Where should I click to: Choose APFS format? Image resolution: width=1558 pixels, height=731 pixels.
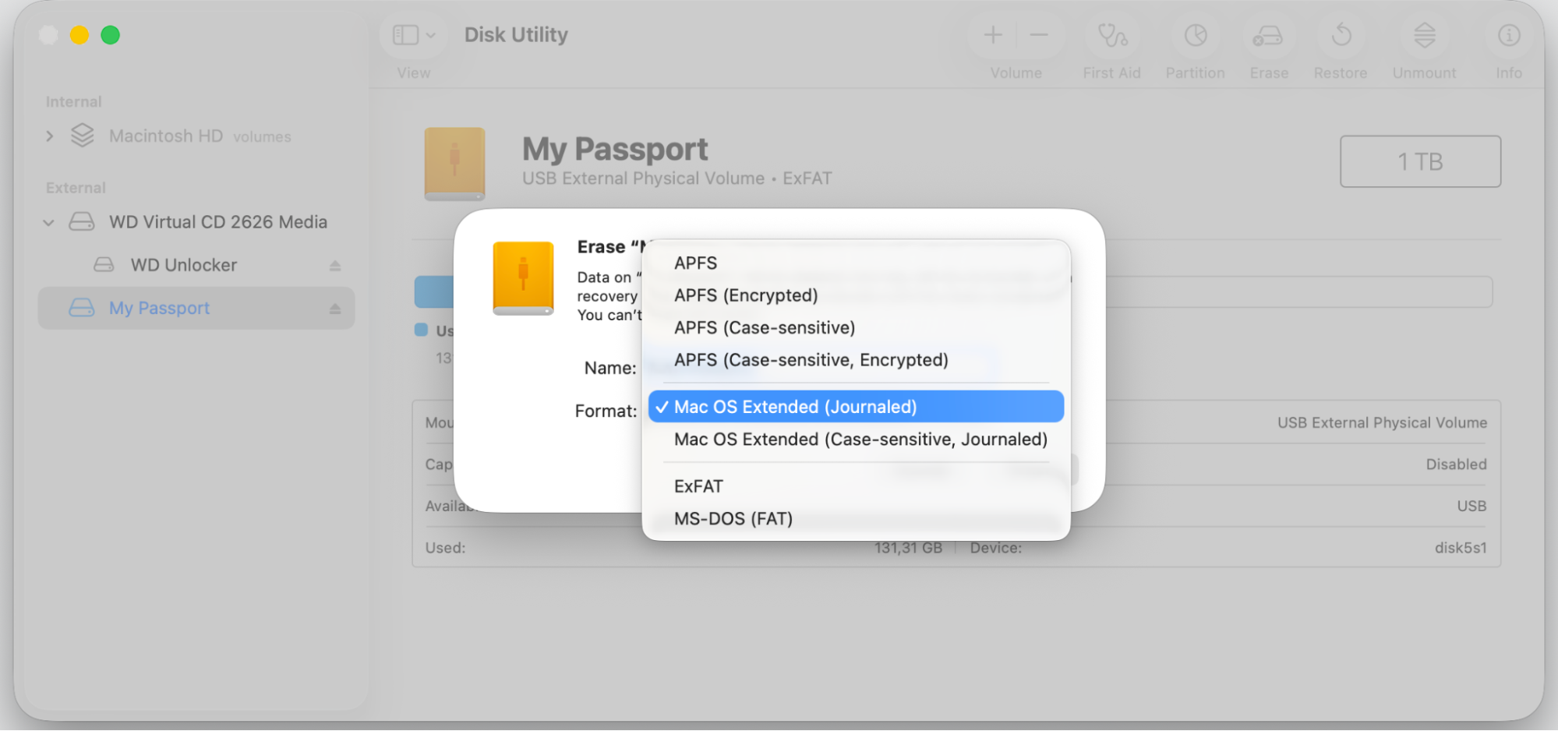[x=856, y=263]
